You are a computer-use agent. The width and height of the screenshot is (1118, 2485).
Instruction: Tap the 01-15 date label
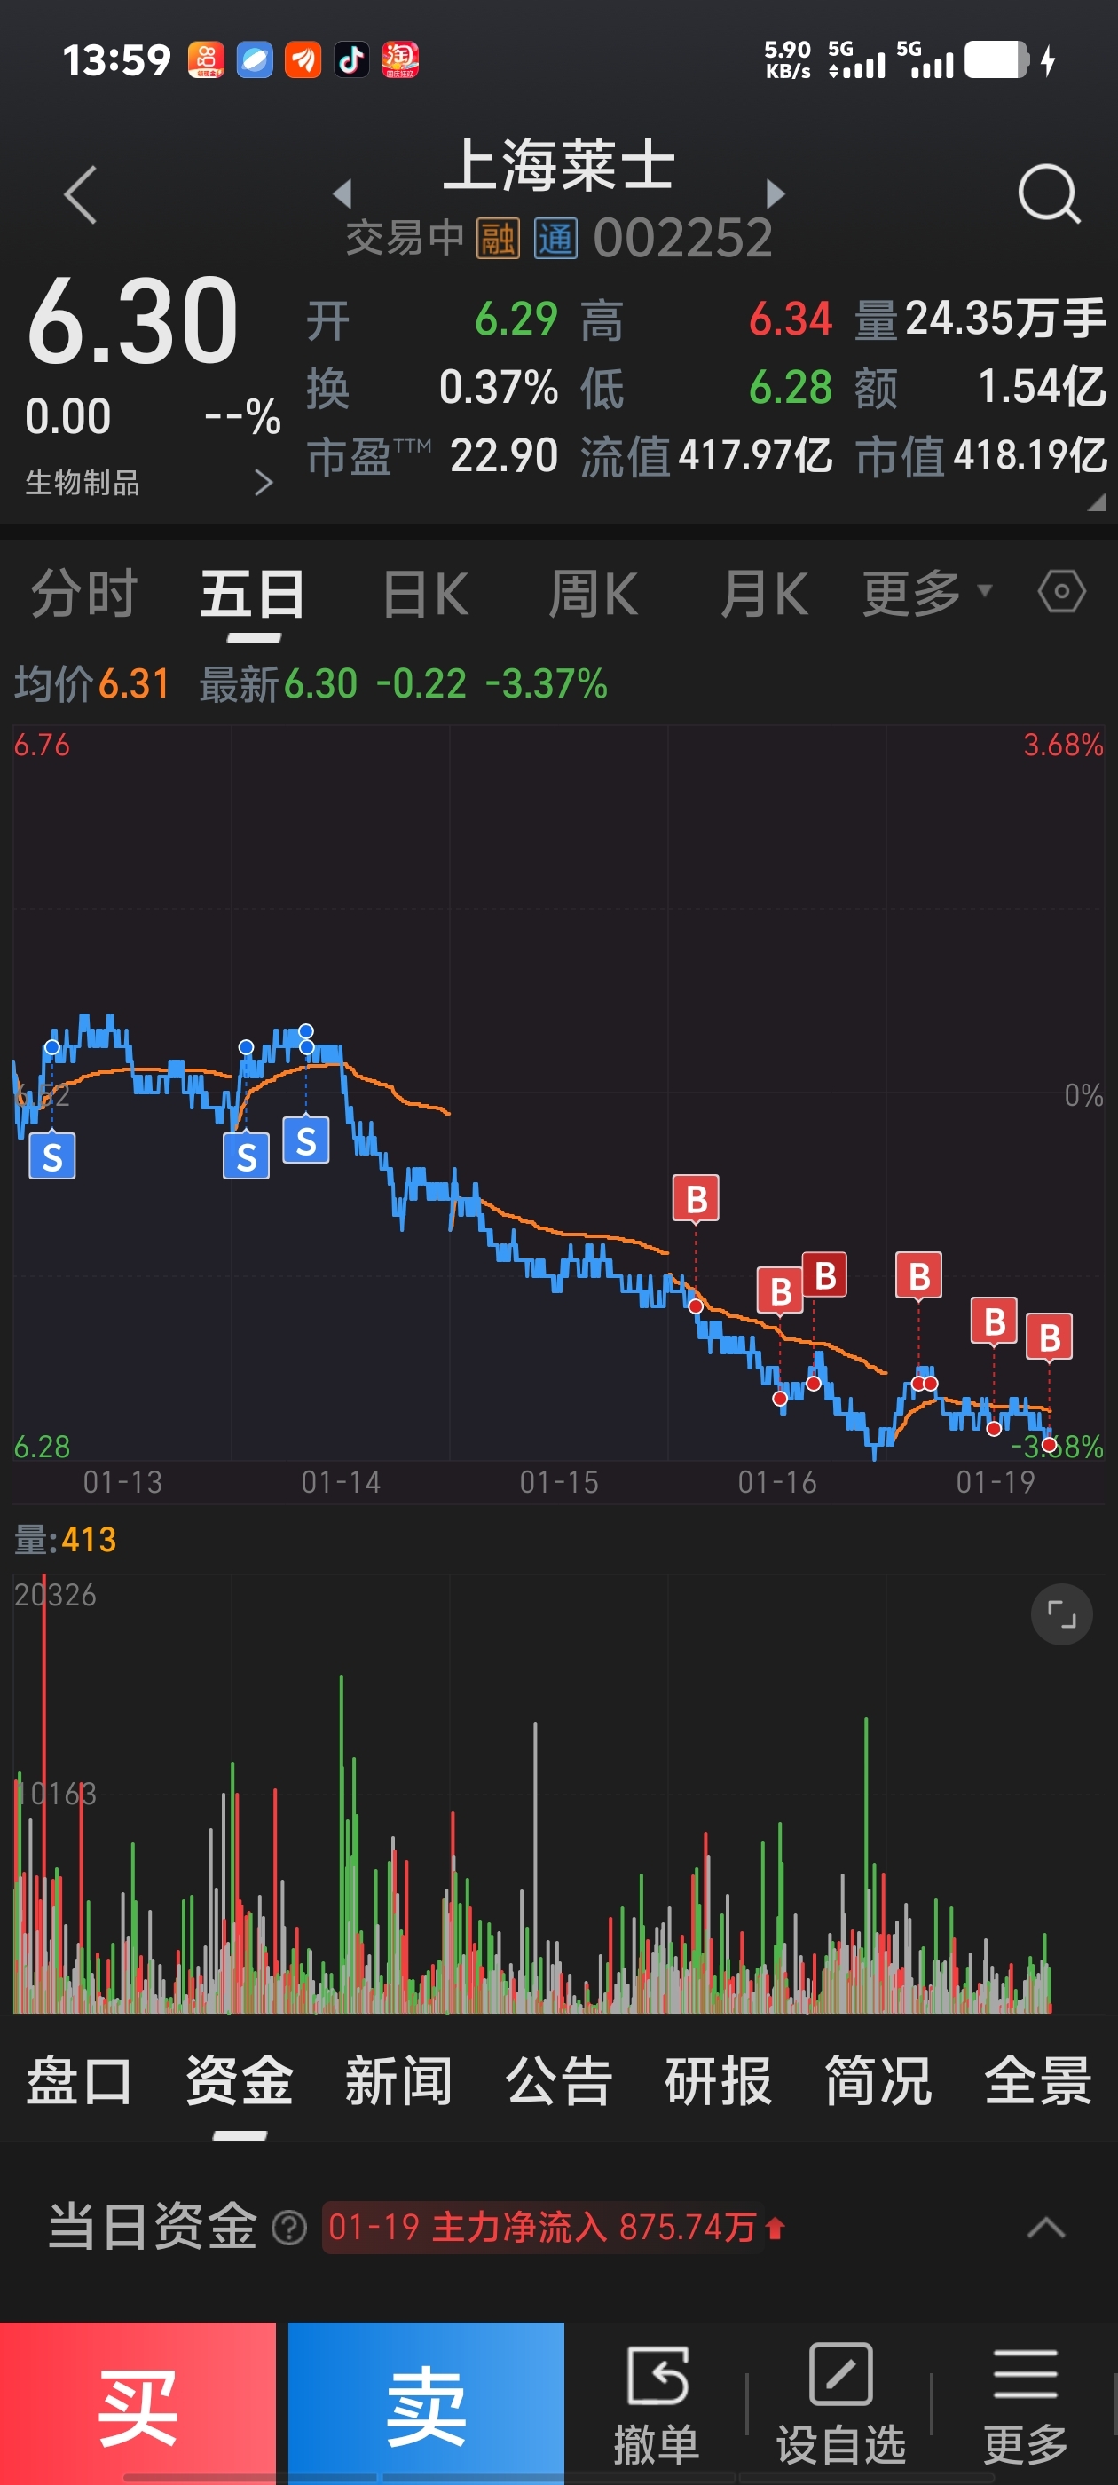coord(558,1482)
